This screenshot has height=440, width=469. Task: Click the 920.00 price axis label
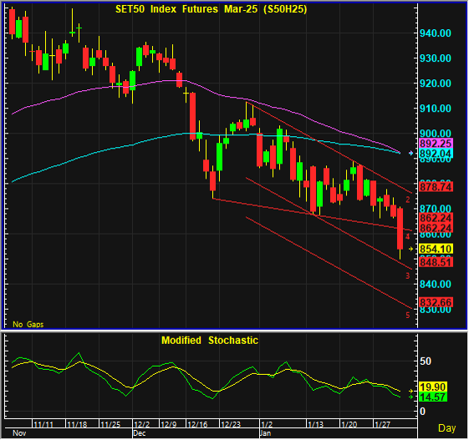(436, 83)
